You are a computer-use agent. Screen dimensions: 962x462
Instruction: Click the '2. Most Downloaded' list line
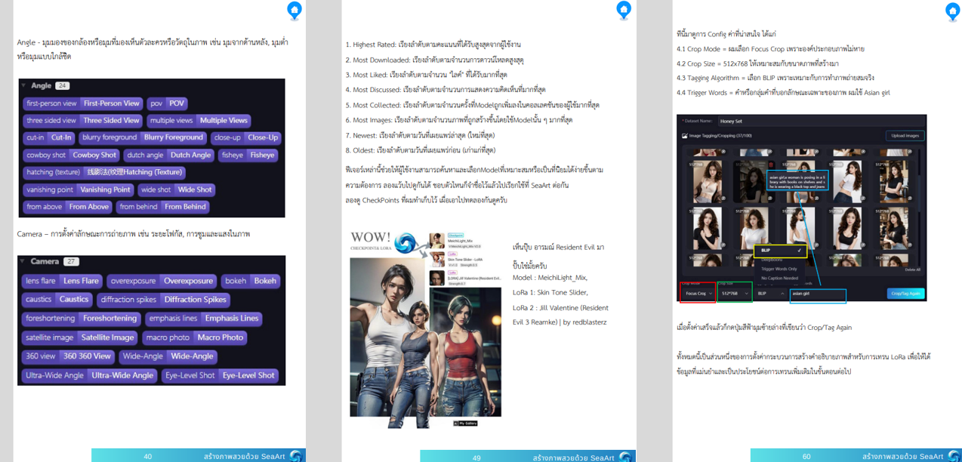click(435, 60)
